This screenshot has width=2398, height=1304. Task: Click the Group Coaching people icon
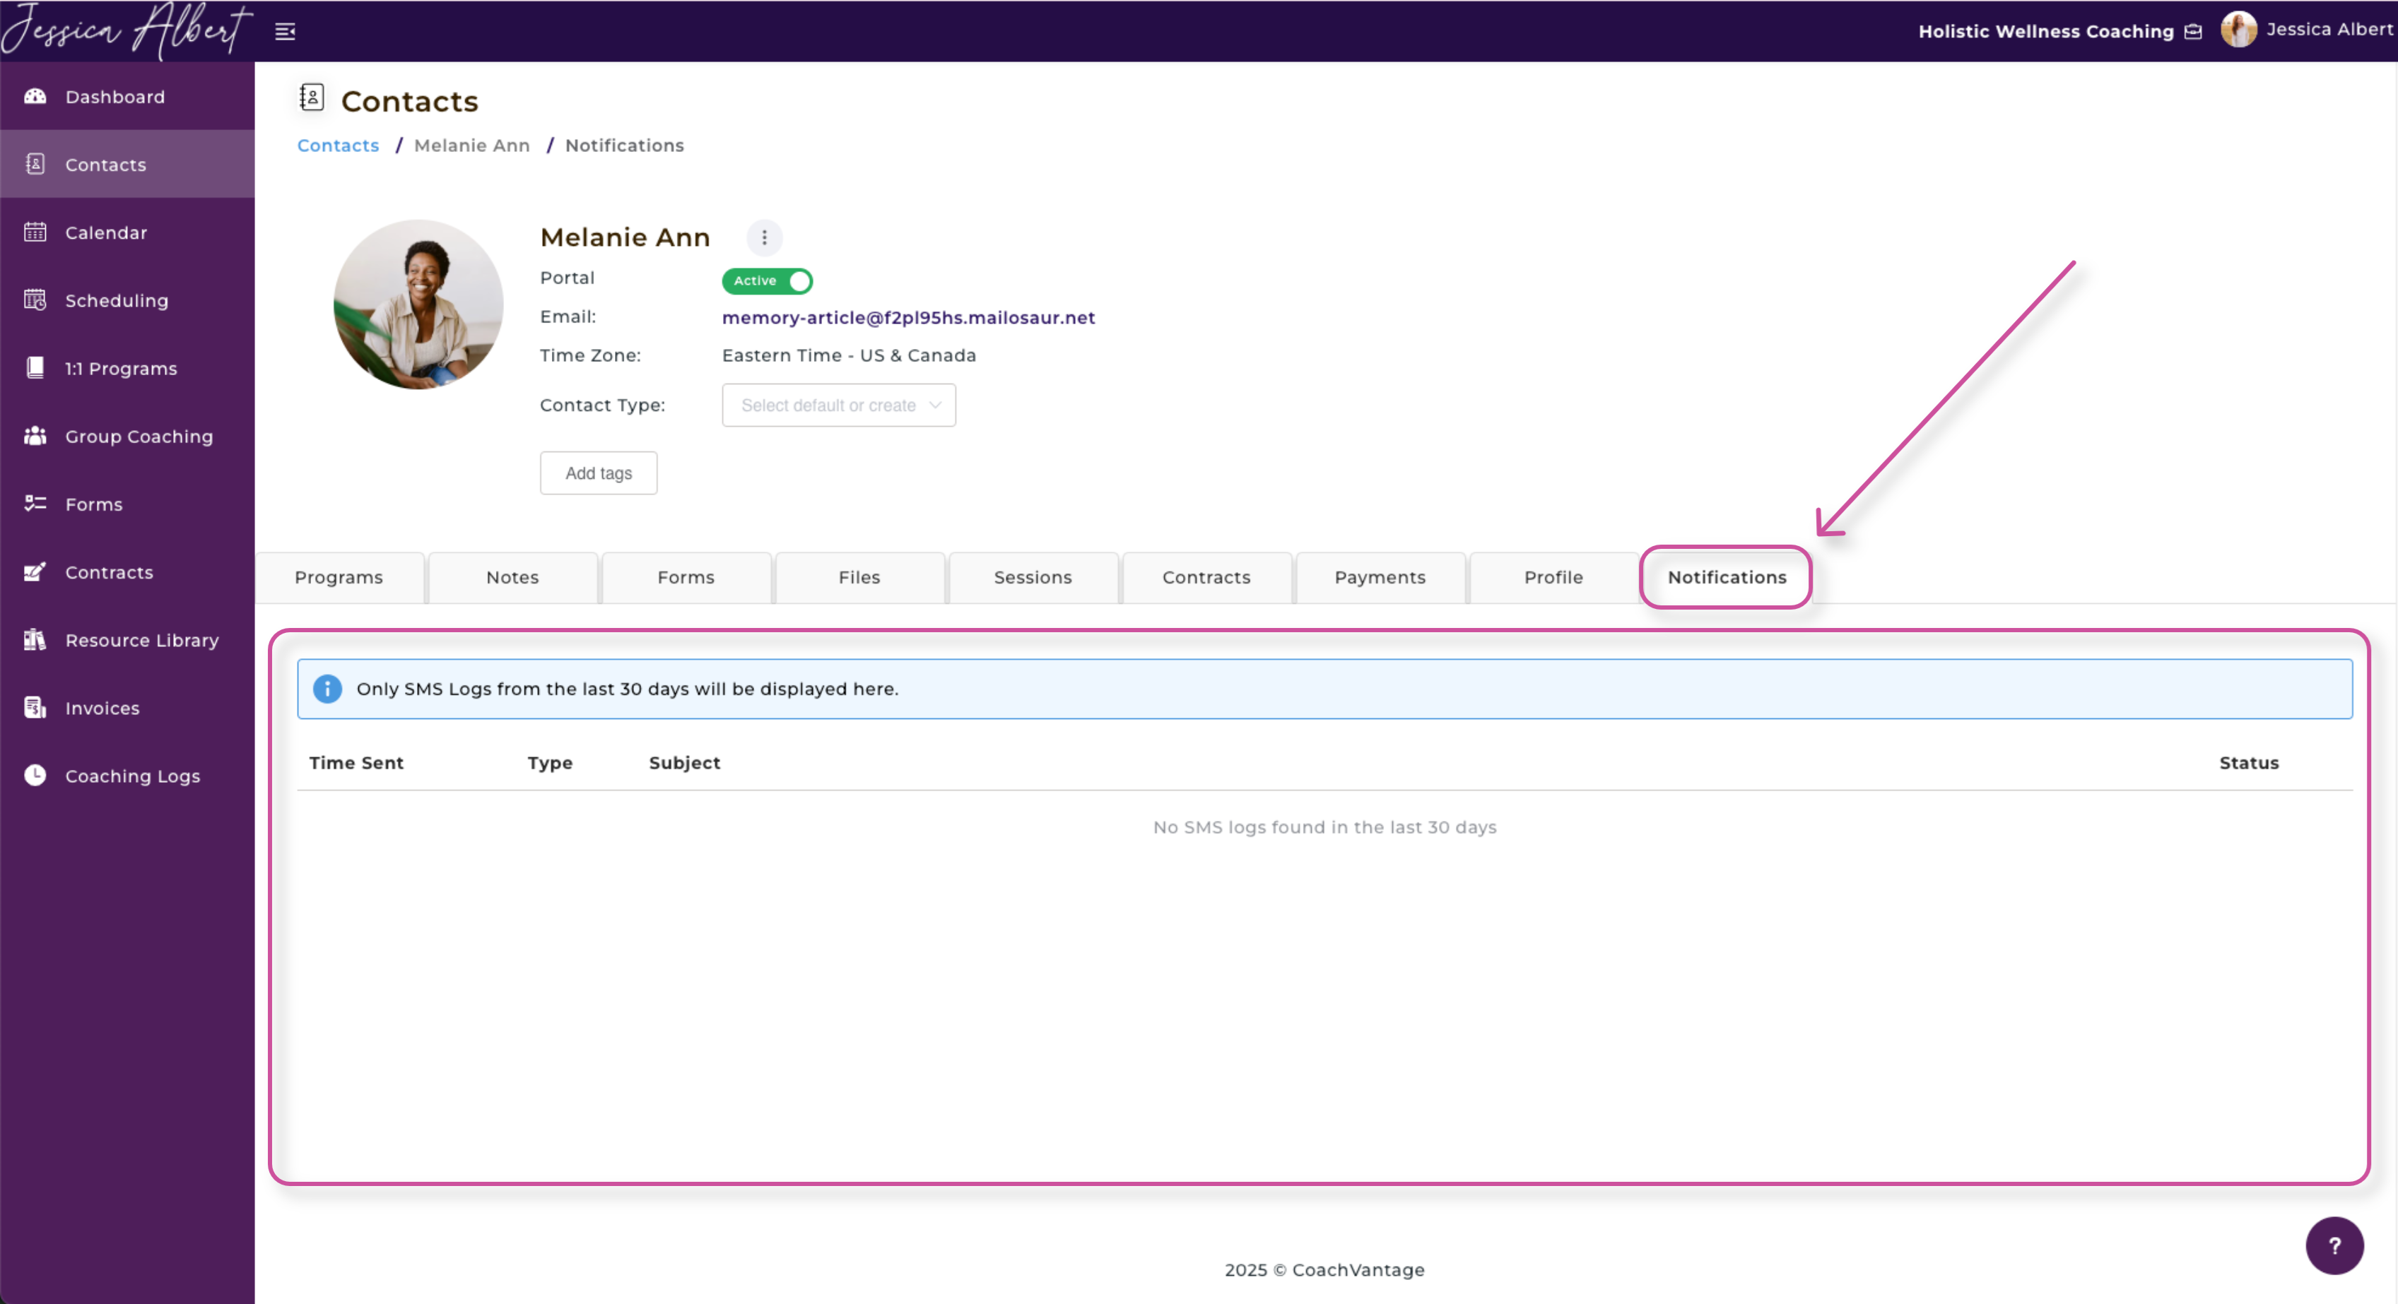pyautogui.click(x=35, y=437)
